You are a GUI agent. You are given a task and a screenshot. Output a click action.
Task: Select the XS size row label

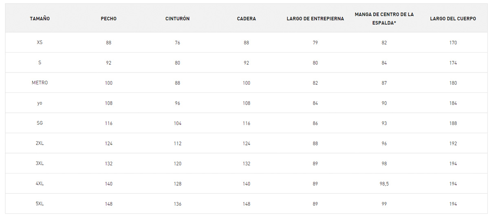[40, 42]
